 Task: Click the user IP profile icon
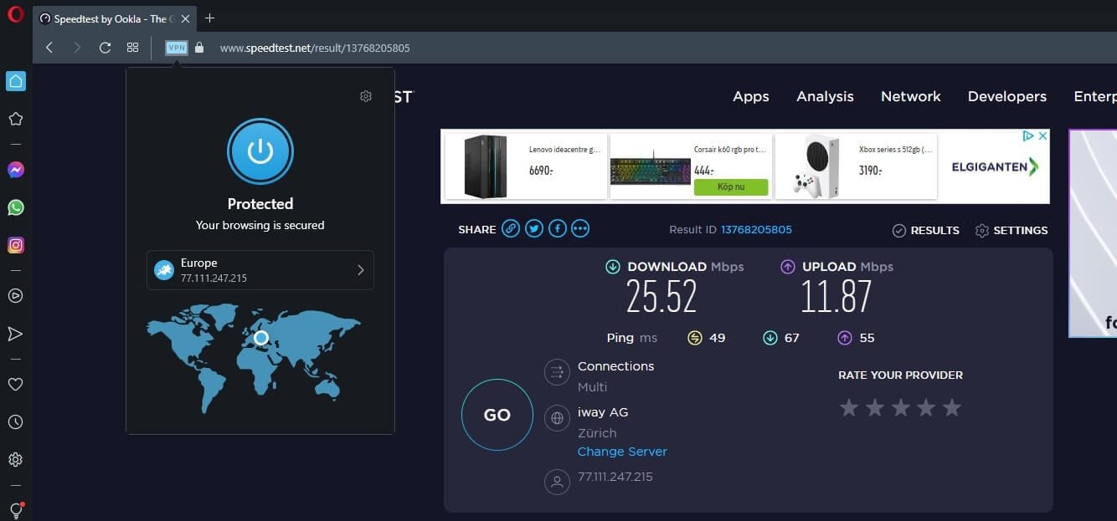[557, 482]
